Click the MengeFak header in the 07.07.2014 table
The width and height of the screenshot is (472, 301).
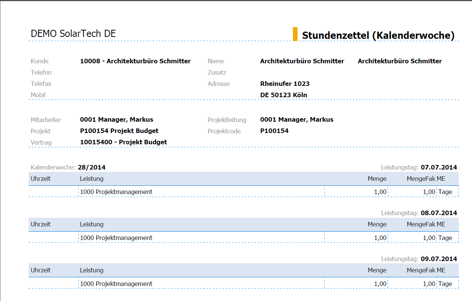(421, 179)
